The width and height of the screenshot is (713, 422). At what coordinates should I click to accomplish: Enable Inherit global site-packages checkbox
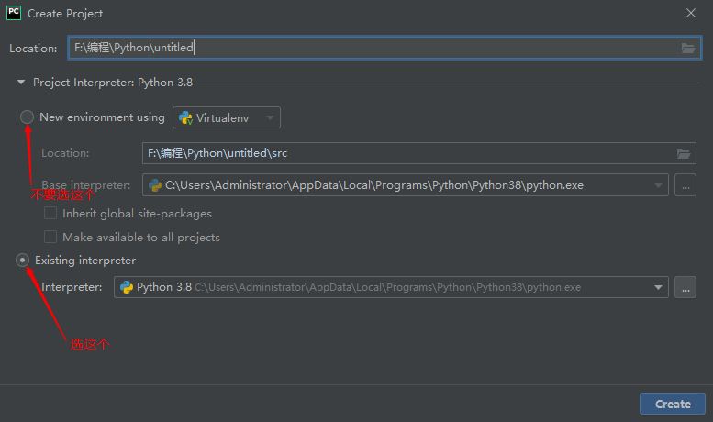[x=50, y=213]
